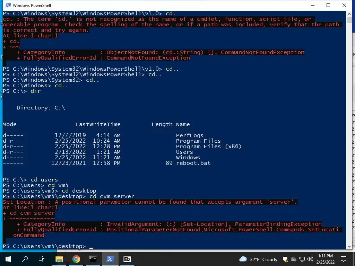
Task: Open Windows Security tray icon
Action: point(285,259)
